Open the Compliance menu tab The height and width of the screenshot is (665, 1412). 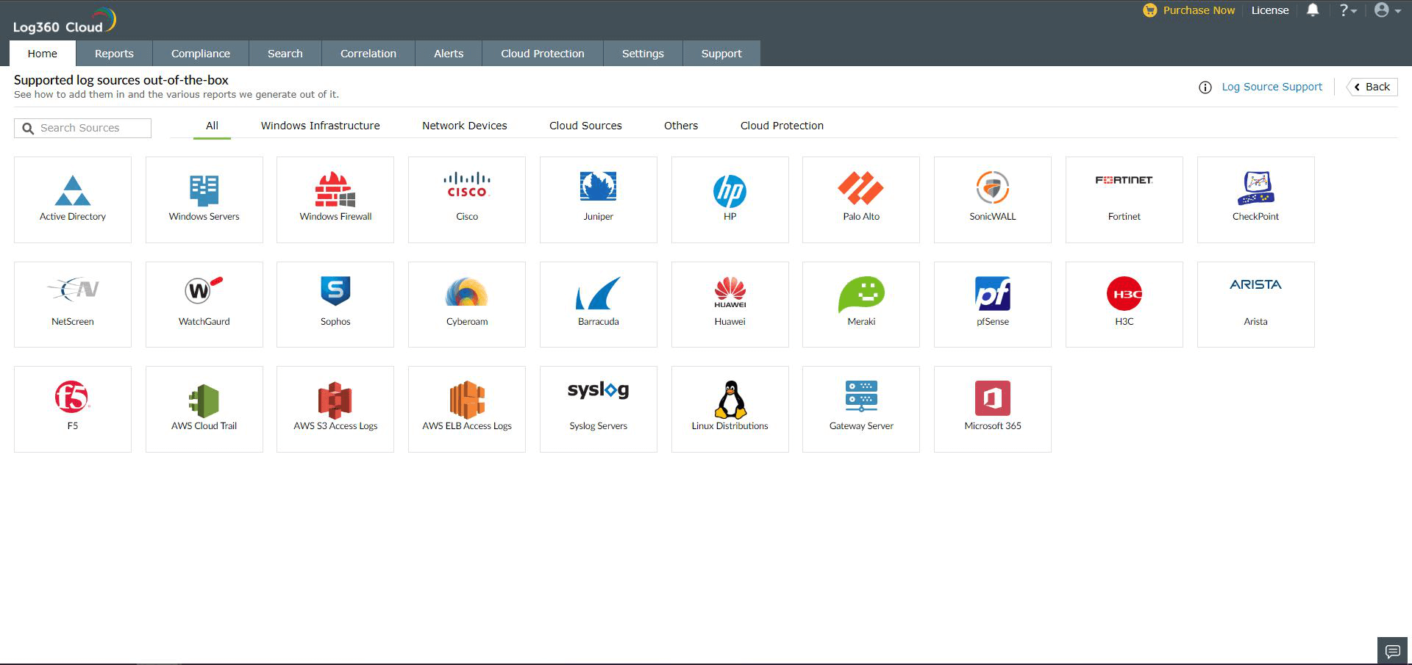click(x=200, y=54)
